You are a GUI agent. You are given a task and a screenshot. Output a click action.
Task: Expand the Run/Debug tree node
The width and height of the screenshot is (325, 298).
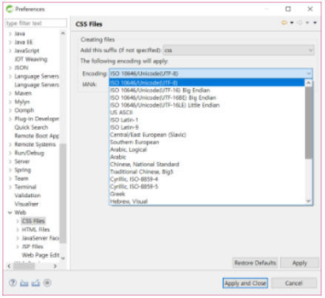10,153
